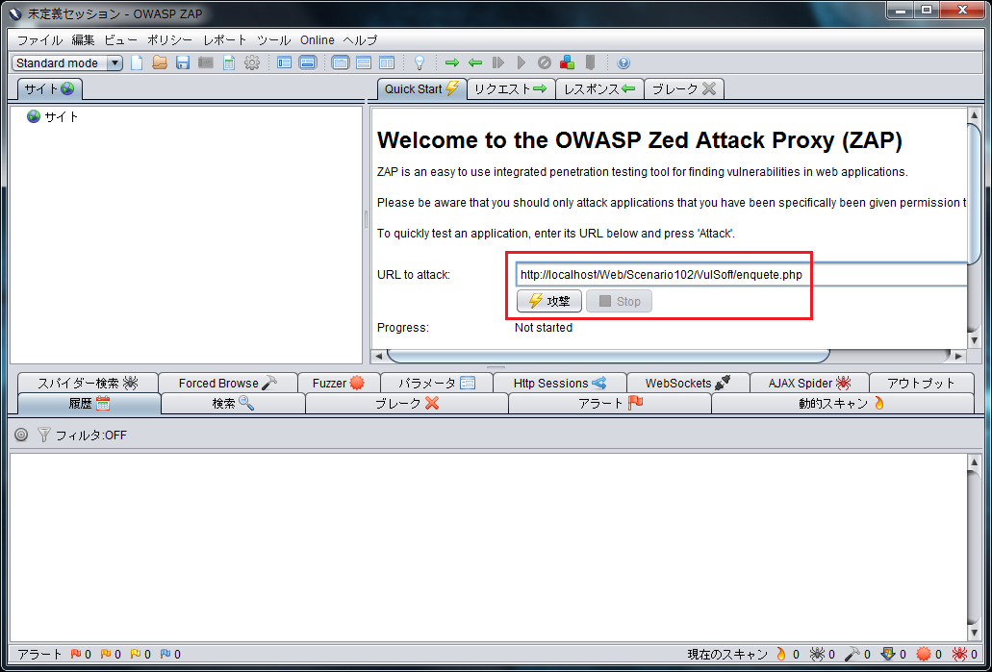Click the grey spider icon in status bar
This screenshot has width=992, height=672.
[818, 654]
